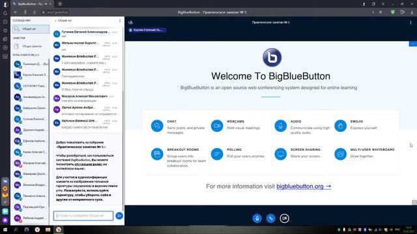Open the bigbluebutton.org link

[x=304, y=187]
